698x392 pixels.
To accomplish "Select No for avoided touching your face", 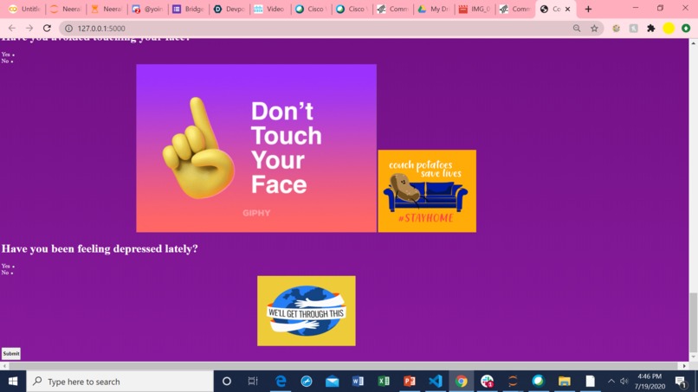I will [12, 61].
